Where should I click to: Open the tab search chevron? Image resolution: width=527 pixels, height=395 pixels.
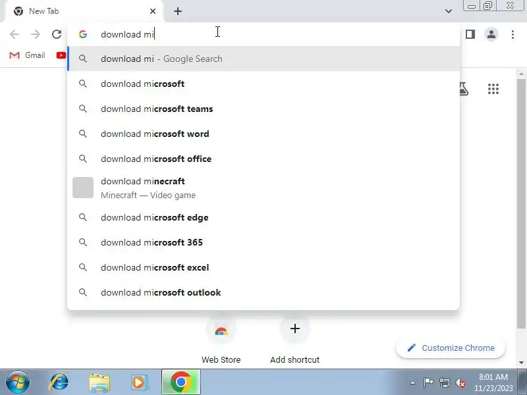(449, 11)
